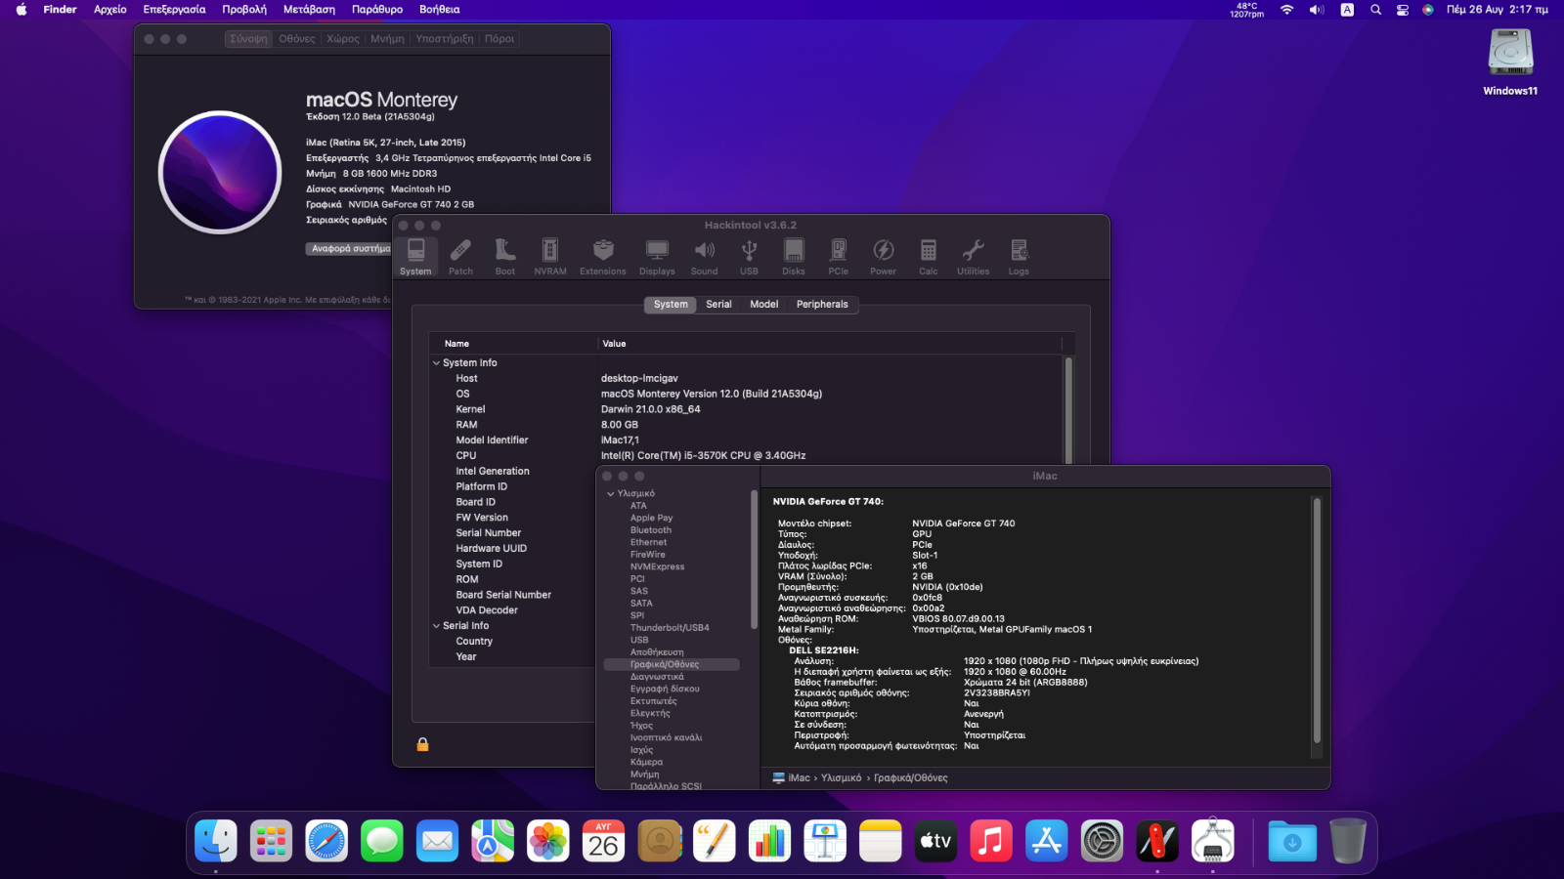Select the CPU row in Hackintool
The height and width of the screenshot is (879, 1564).
point(747,456)
